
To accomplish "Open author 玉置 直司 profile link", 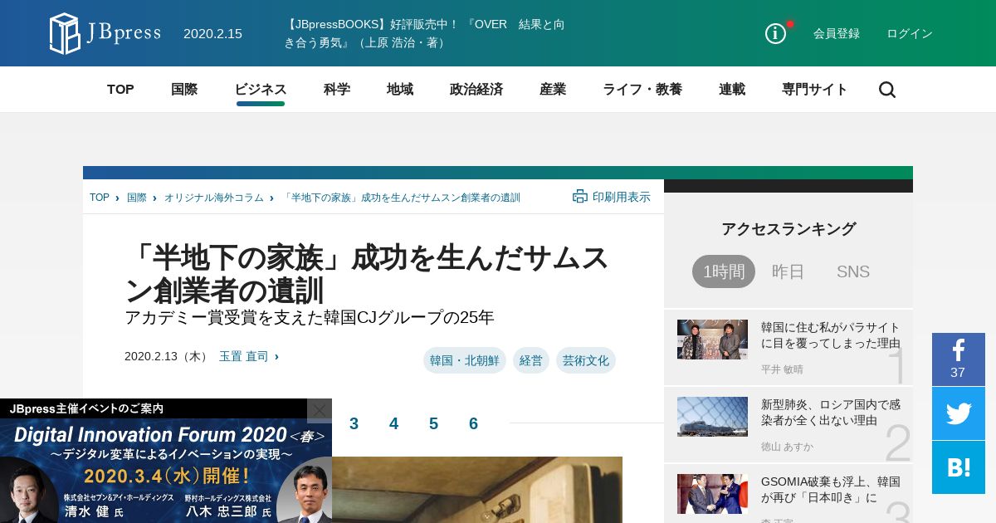I will point(244,356).
